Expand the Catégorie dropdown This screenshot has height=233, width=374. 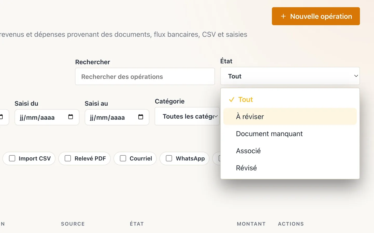click(187, 116)
